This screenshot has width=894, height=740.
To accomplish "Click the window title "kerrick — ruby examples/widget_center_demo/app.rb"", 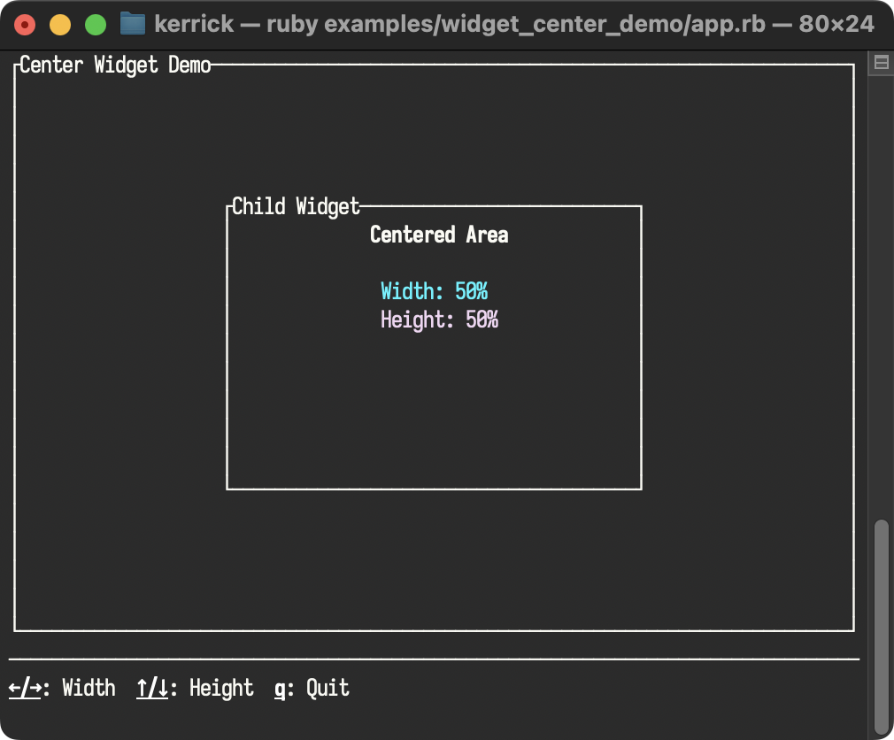I will [x=459, y=24].
